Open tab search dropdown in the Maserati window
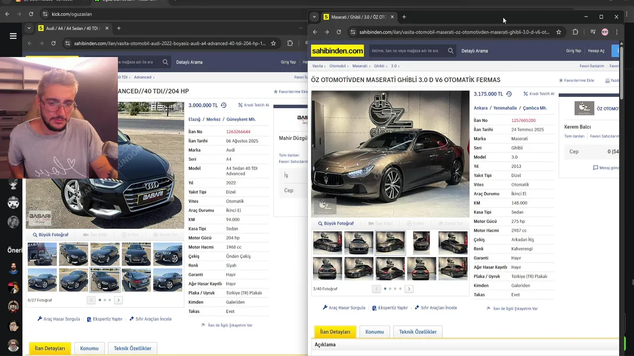The width and height of the screenshot is (634, 356). (314, 17)
